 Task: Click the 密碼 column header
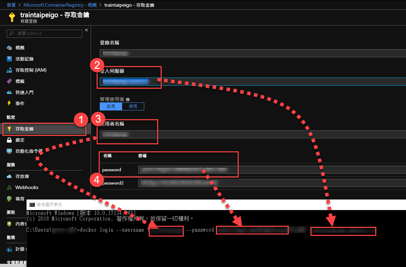coord(142,156)
